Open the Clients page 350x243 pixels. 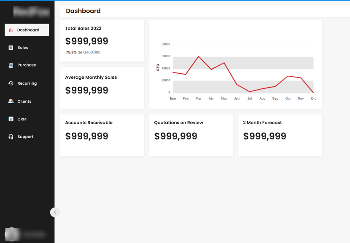coord(24,101)
